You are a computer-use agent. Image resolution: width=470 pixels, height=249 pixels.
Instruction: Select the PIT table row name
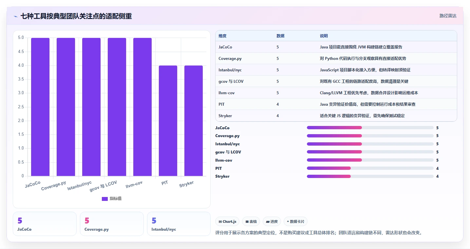[222, 104]
